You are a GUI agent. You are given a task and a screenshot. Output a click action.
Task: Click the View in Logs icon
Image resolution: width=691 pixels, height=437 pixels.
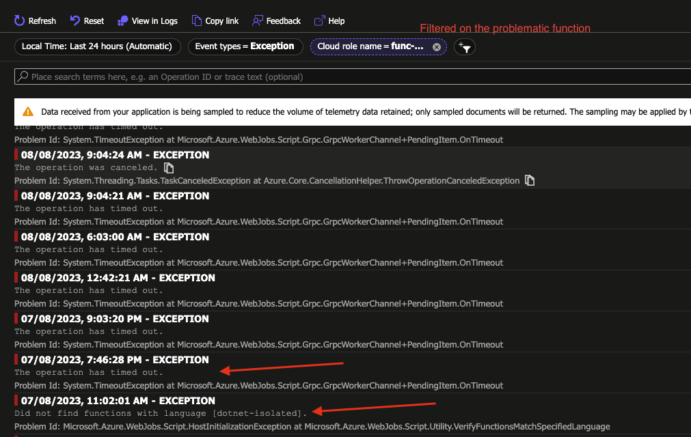122,20
